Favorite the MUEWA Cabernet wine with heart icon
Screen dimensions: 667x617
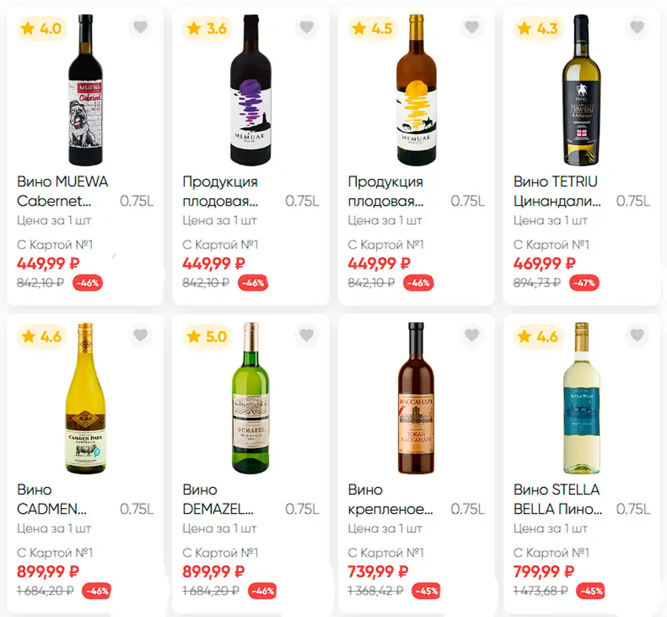point(140,27)
